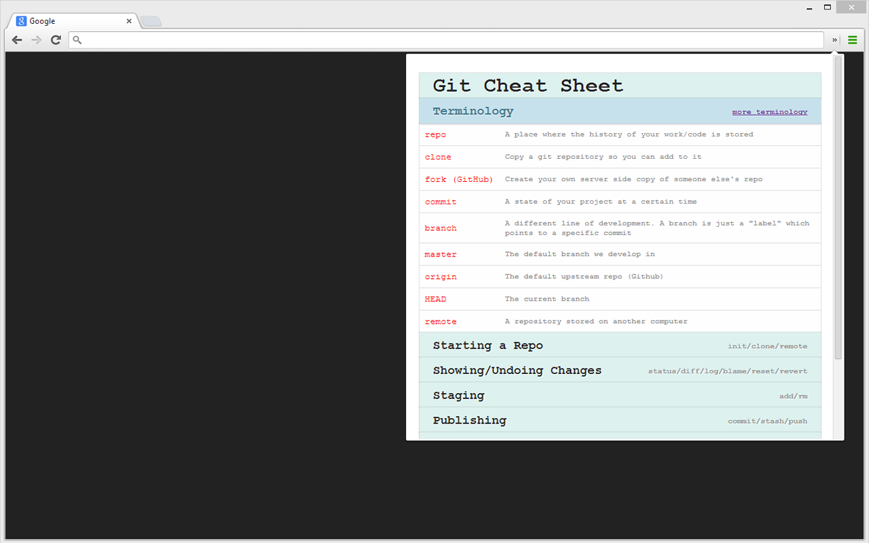The width and height of the screenshot is (869, 543).
Task: Click the green Git Cheat Sheet extension icon
Action: (x=853, y=40)
